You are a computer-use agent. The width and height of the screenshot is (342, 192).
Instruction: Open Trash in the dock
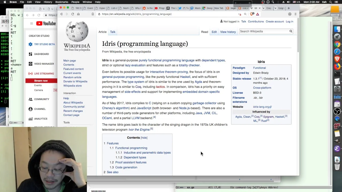[x=337, y=167]
